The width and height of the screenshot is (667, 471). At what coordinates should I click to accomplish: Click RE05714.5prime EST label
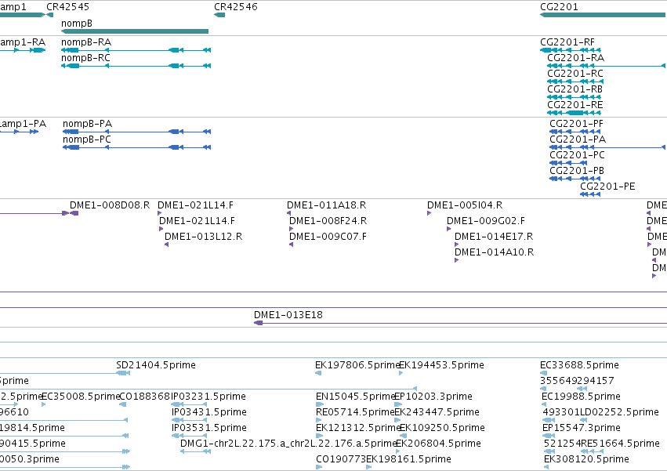click(355, 413)
